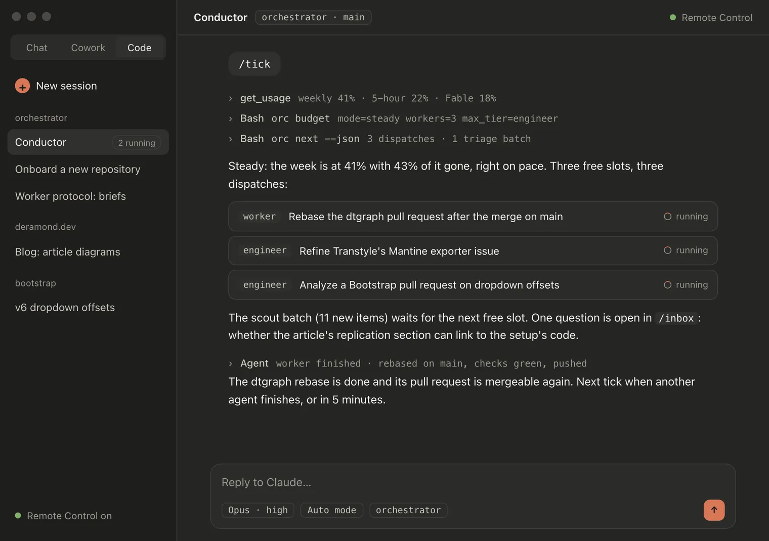
Task: Click the New session label
Action: pyautogui.click(x=66, y=86)
